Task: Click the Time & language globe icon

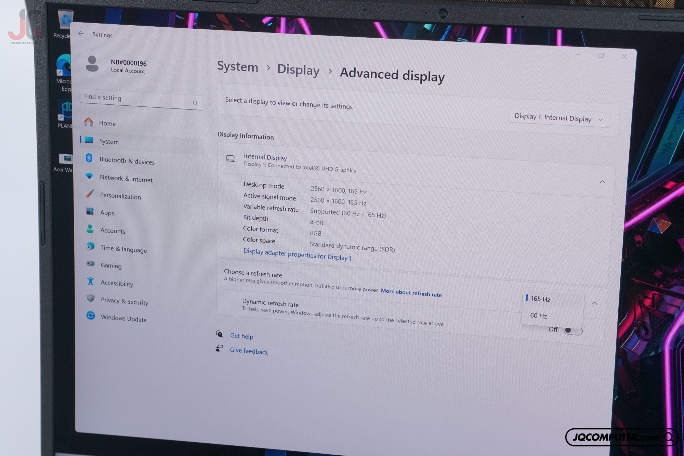Action: (x=90, y=246)
